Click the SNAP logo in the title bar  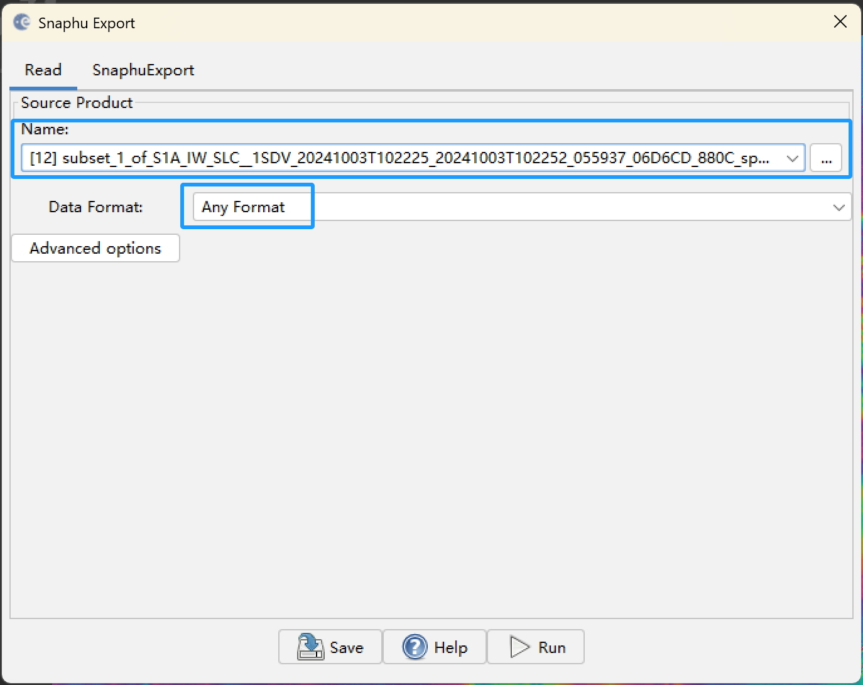(21, 21)
